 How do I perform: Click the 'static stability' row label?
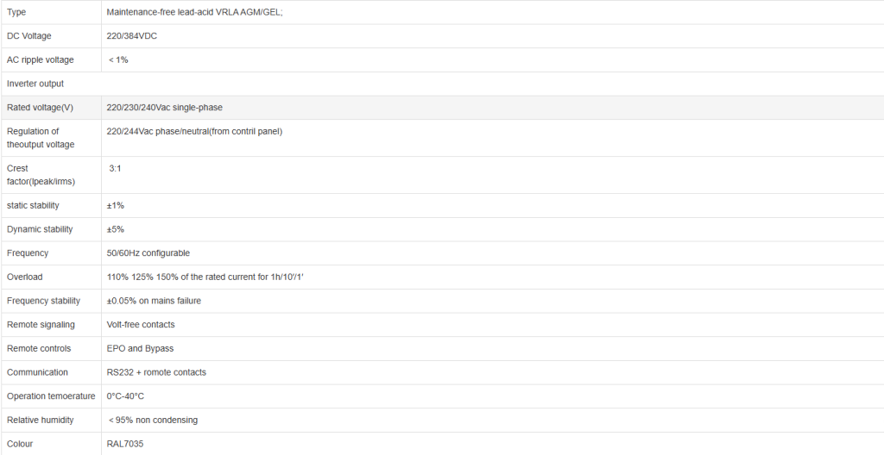[35, 205]
